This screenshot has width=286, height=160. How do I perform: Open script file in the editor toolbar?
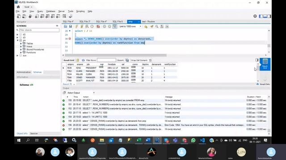tap(66, 27)
